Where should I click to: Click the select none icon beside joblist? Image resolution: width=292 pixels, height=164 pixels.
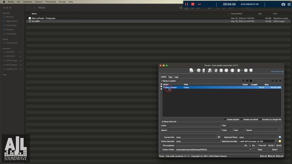[161, 87]
